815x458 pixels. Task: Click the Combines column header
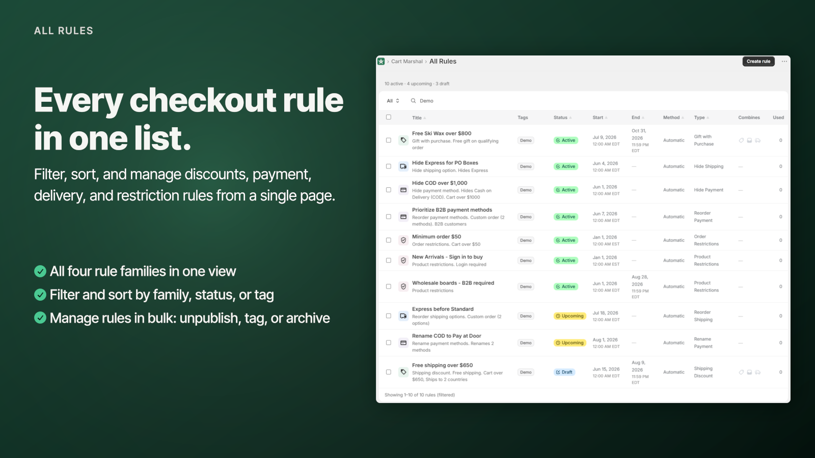[x=749, y=118]
